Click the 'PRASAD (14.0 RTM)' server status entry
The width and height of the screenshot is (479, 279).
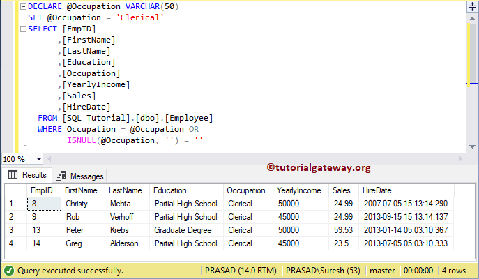241,271
